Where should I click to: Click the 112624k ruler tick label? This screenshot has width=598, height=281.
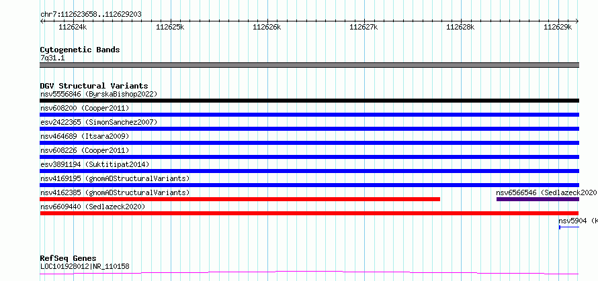[73, 27]
